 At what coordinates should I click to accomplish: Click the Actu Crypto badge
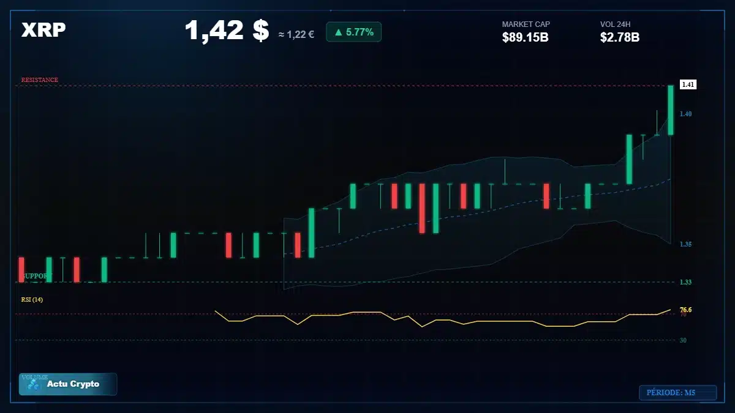pyautogui.click(x=68, y=384)
